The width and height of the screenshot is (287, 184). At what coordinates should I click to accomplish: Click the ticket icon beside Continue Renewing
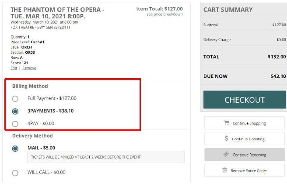[226, 154]
